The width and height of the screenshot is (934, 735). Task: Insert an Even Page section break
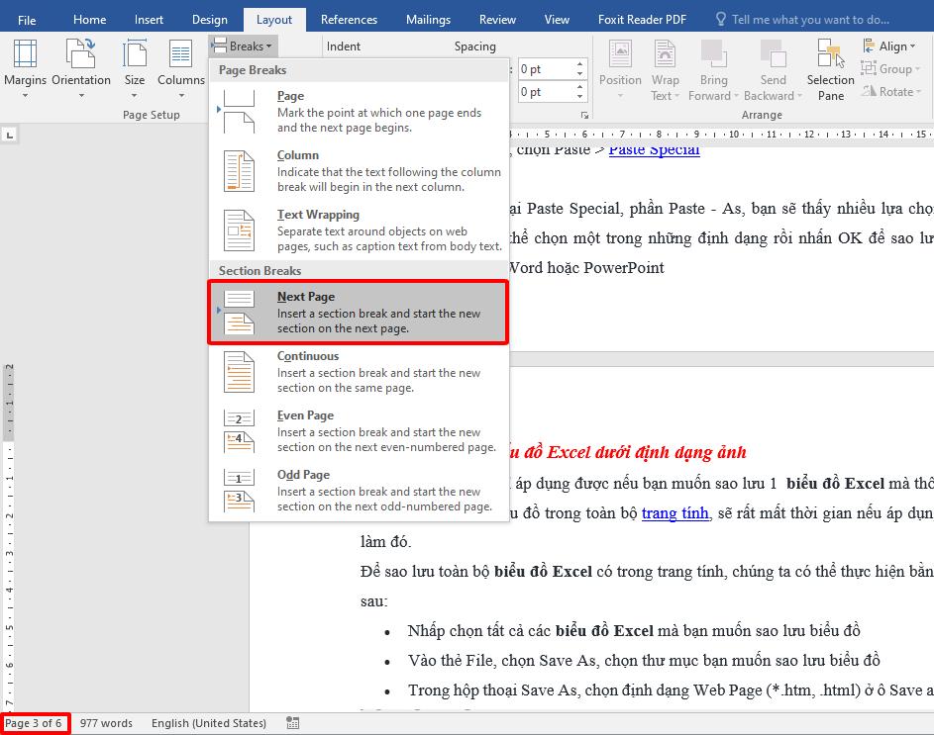tap(359, 430)
